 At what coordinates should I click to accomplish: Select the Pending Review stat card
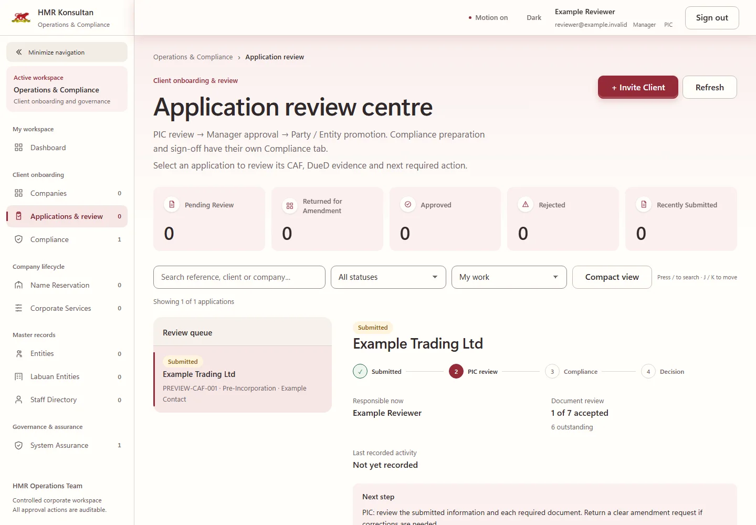(209, 219)
